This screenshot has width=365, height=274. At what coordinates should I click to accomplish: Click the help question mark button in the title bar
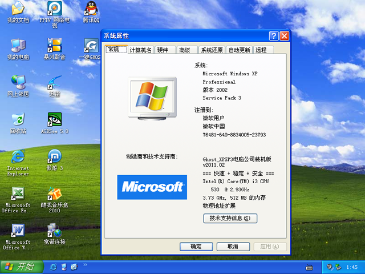point(274,36)
